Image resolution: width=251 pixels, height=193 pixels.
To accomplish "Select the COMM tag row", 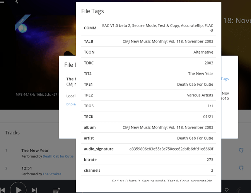I will point(149,28).
